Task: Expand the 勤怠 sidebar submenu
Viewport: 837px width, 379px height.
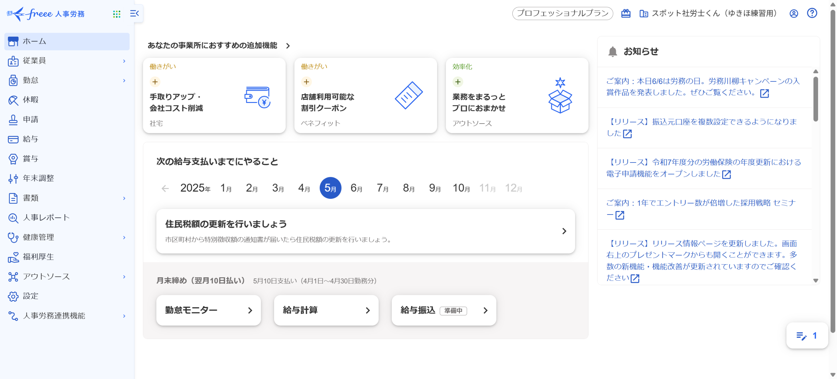Action: coord(124,80)
